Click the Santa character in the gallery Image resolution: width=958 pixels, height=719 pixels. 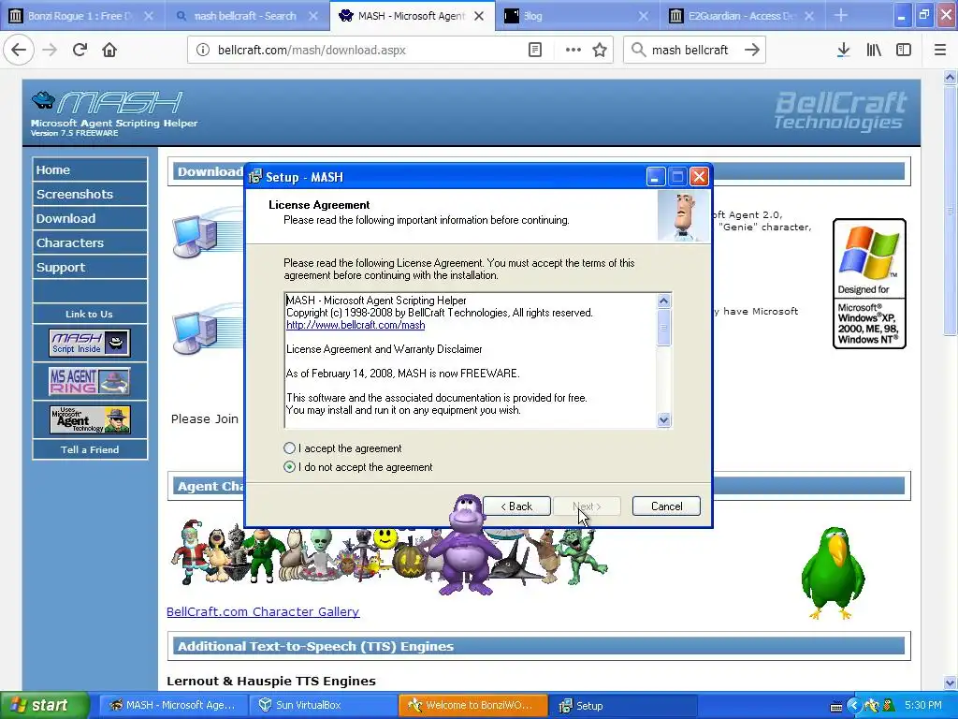pos(190,550)
